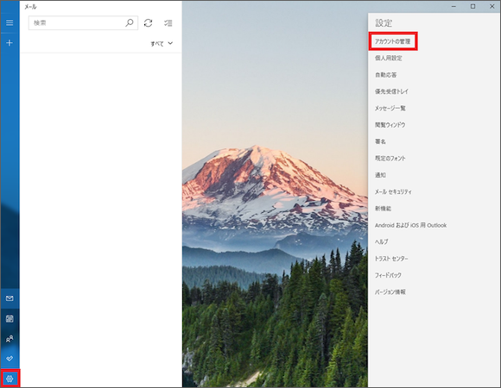Open メッセージ一覧 settings
The height and width of the screenshot is (388, 501).
(x=390, y=108)
